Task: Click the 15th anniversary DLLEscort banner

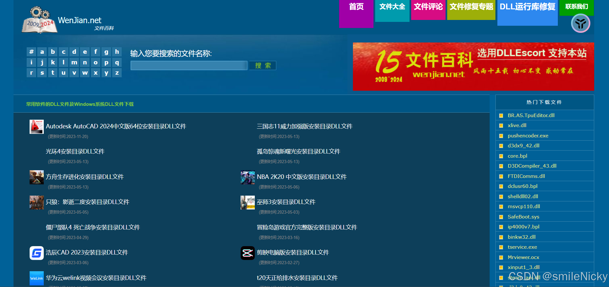Action: 474,67
